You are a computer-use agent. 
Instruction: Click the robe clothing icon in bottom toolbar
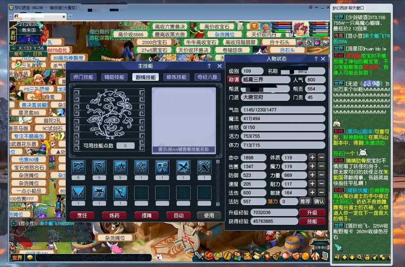pyautogui.click(x=315, y=256)
